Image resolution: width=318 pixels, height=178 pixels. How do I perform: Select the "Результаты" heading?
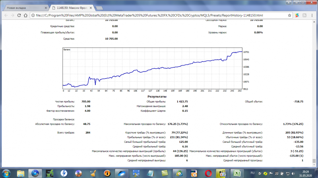pyautogui.click(x=157, y=97)
